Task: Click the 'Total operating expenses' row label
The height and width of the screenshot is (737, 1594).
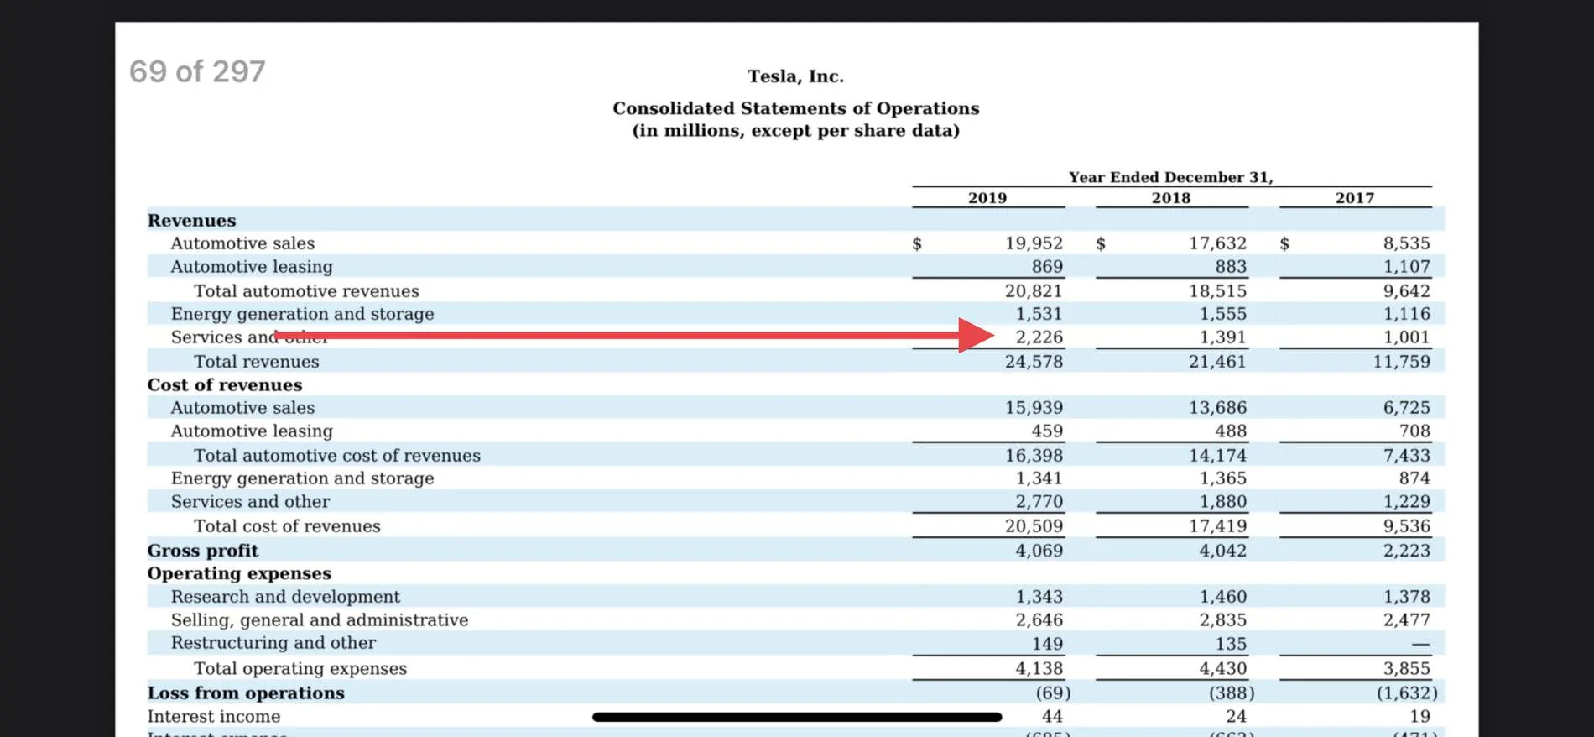Action: pyautogui.click(x=300, y=668)
